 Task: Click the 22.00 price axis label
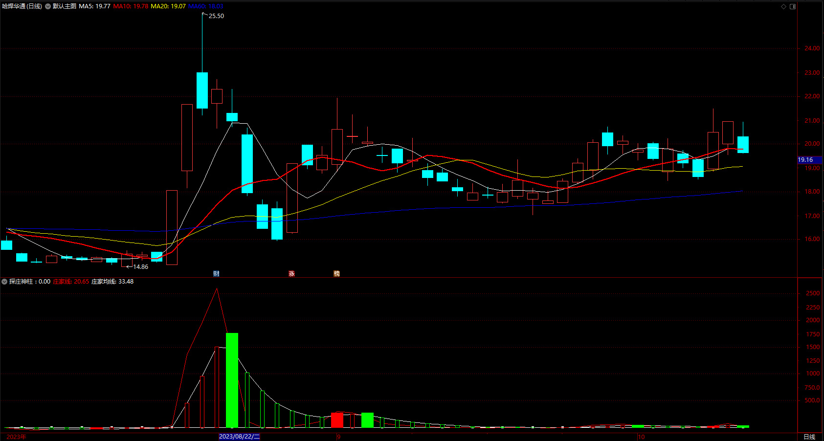(x=812, y=96)
